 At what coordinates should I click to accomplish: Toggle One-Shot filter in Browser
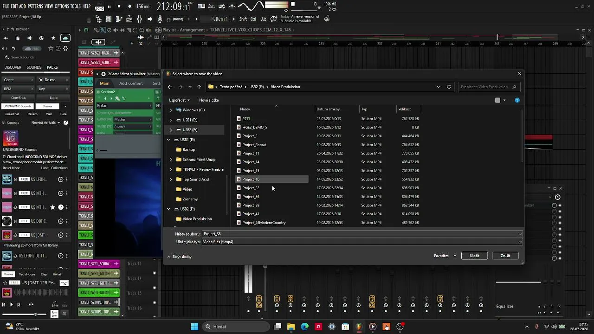click(19, 98)
